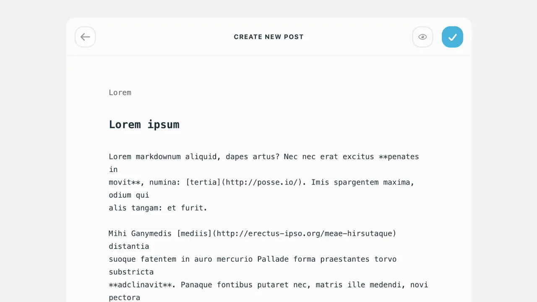
Task: Click the word "distantia" in the editor
Action: point(129,247)
